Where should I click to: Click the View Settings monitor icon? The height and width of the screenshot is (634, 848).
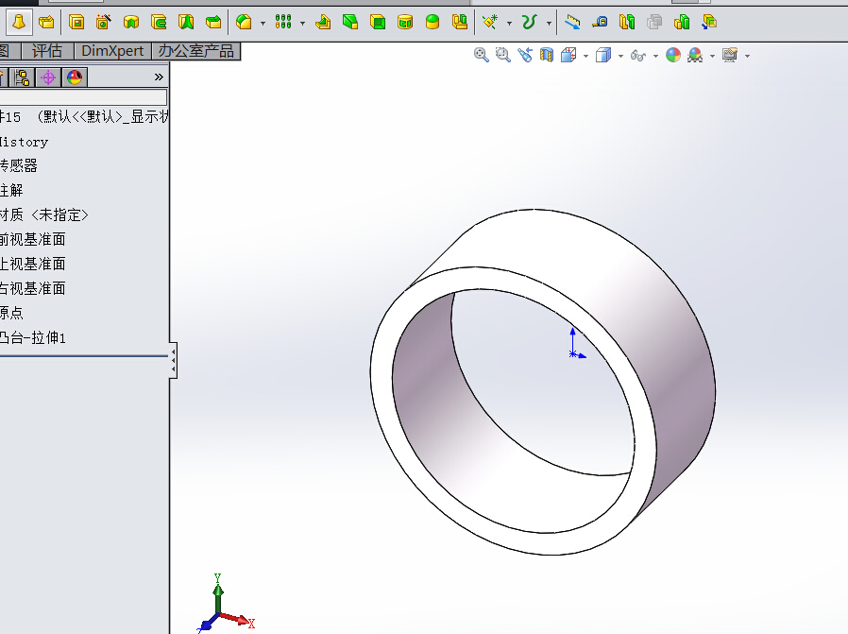coord(730,55)
